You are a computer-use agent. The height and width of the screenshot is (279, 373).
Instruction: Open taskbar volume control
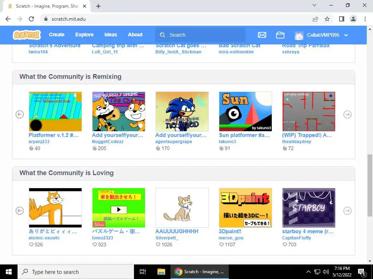(x=326, y=272)
